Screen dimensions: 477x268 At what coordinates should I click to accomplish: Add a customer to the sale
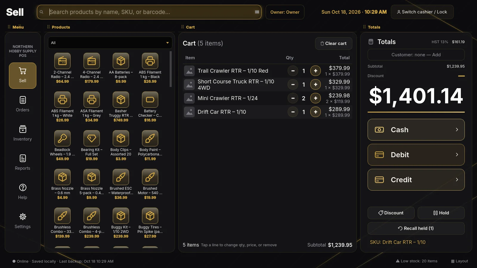tap(416, 55)
